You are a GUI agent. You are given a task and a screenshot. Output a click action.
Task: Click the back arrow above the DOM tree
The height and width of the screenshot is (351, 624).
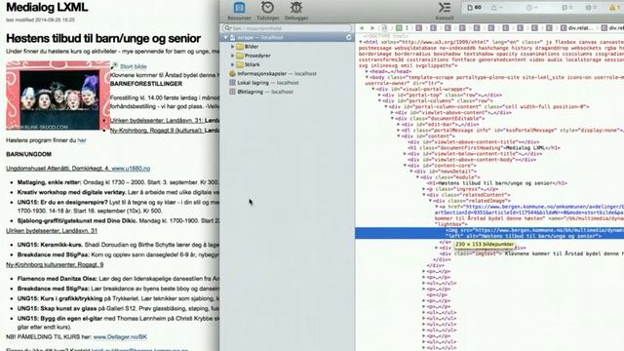click(362, 28)
